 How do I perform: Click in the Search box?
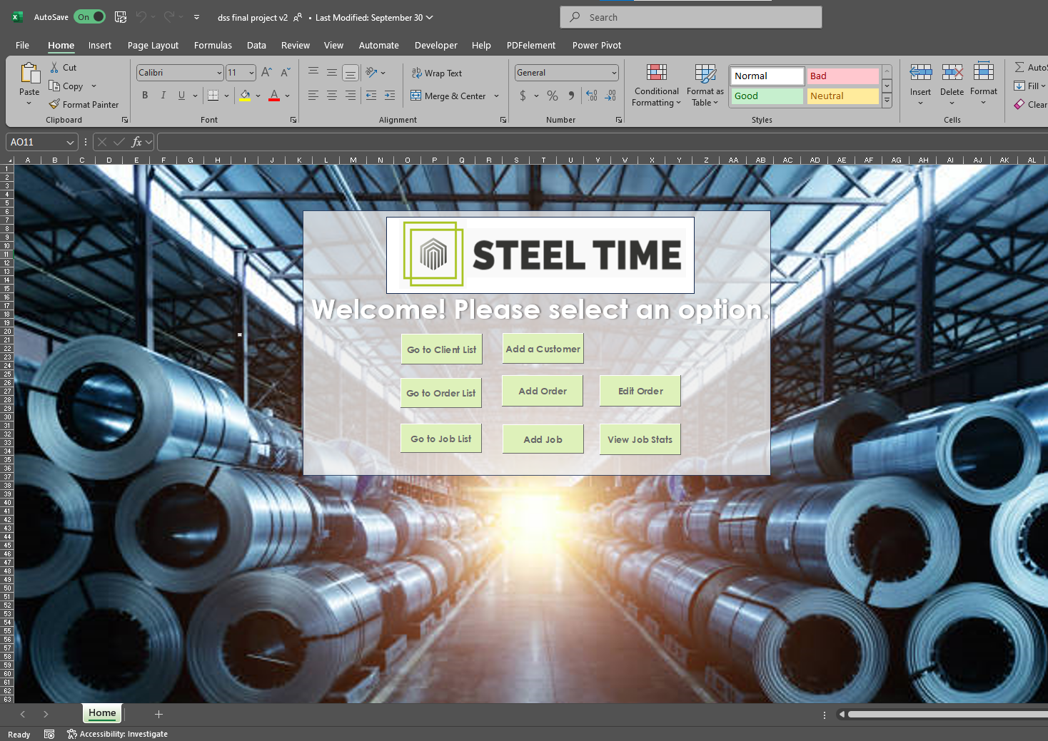point(691,17)
